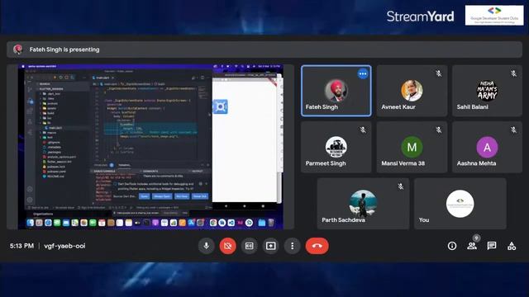Open the Activities icon
Image resolution: width=529 pixels, height=297 pixels.
pos(512,246)
